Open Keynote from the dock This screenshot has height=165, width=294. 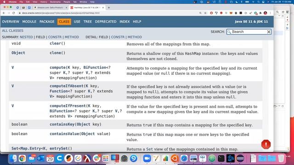pyautogui.click(x=203, y=159)
